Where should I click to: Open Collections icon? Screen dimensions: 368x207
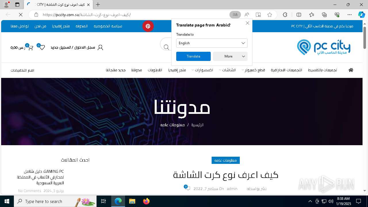324,15
